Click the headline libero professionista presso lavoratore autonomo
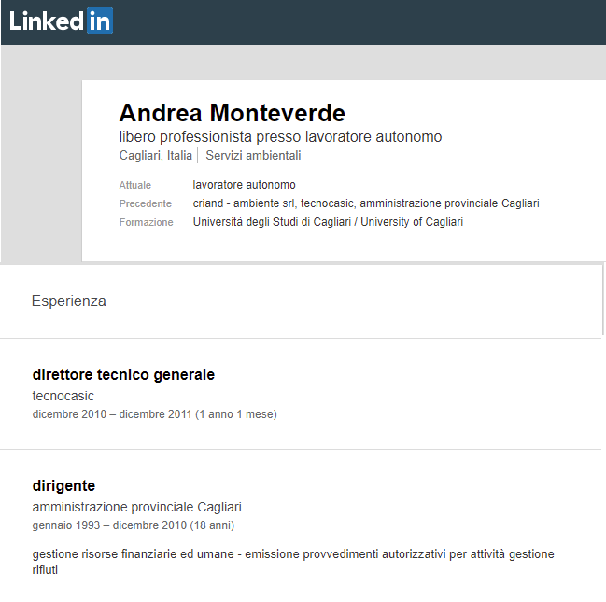Screen dimensions: 606x602 [x=280, y=137]
